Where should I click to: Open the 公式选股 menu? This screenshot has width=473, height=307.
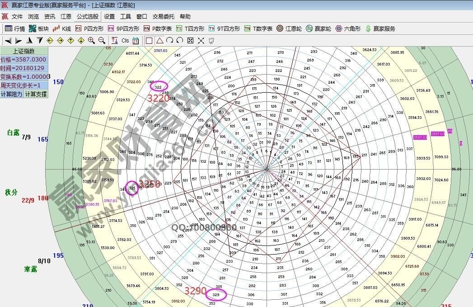coord(87,17)
